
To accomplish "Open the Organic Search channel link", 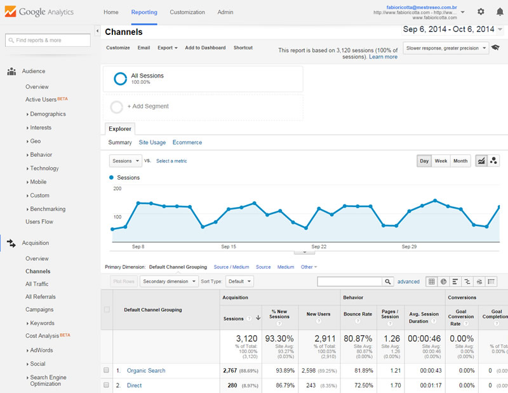I will tap(146, 370).
